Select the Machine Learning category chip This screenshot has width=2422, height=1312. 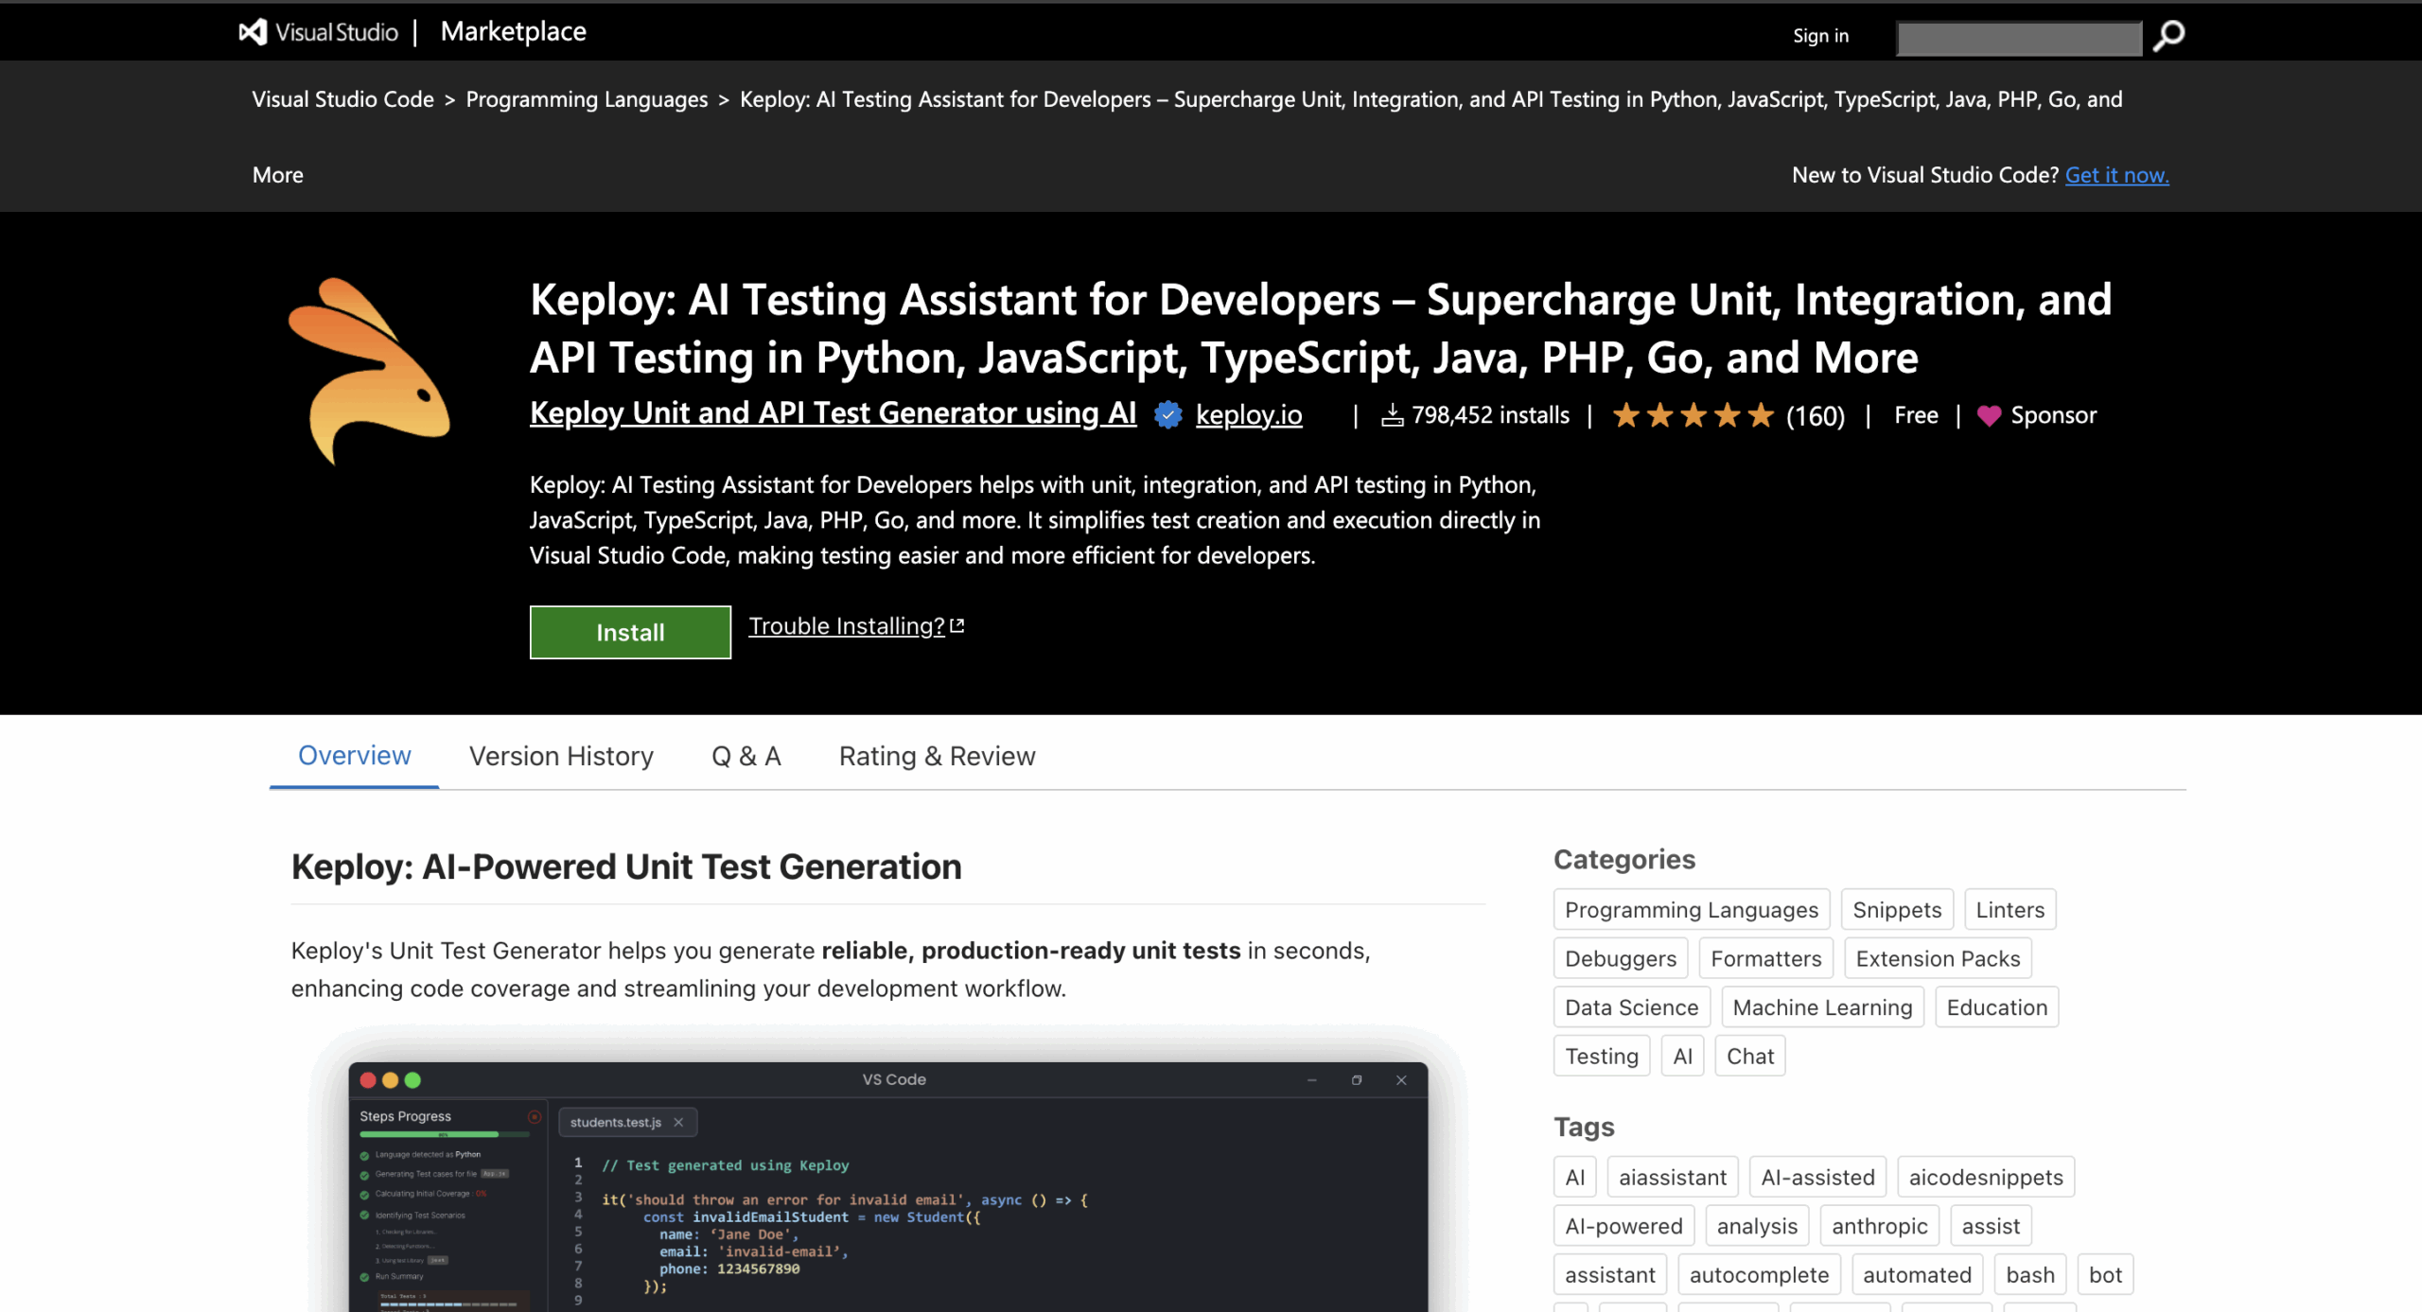click(1821, 1007)
